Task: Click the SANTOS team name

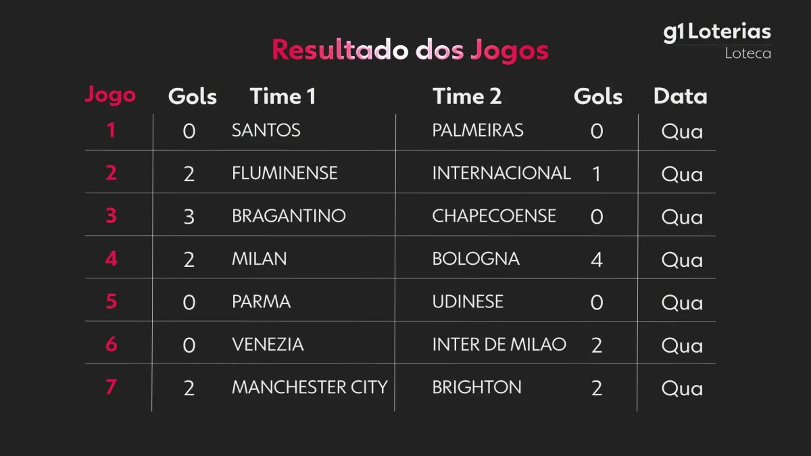Action: (266, 130)
